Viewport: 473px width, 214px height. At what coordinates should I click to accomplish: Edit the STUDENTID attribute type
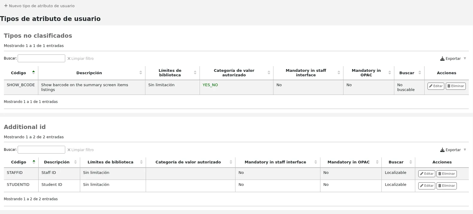pos(427,186)
